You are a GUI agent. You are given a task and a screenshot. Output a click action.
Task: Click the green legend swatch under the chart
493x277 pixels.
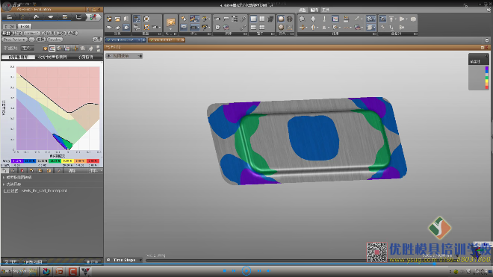(x=55, y=161)
